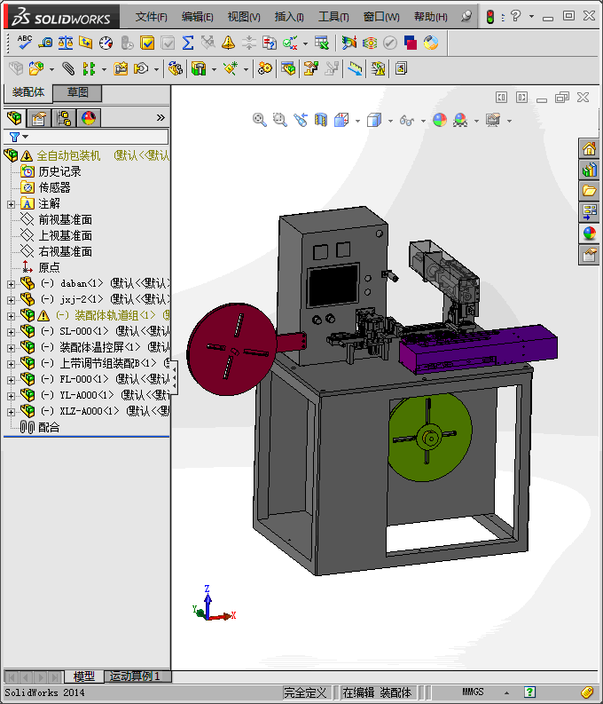The width and height of the screenshot is (603, 704).
Task: Open the 编辑(E) menu
Action: 197,17
